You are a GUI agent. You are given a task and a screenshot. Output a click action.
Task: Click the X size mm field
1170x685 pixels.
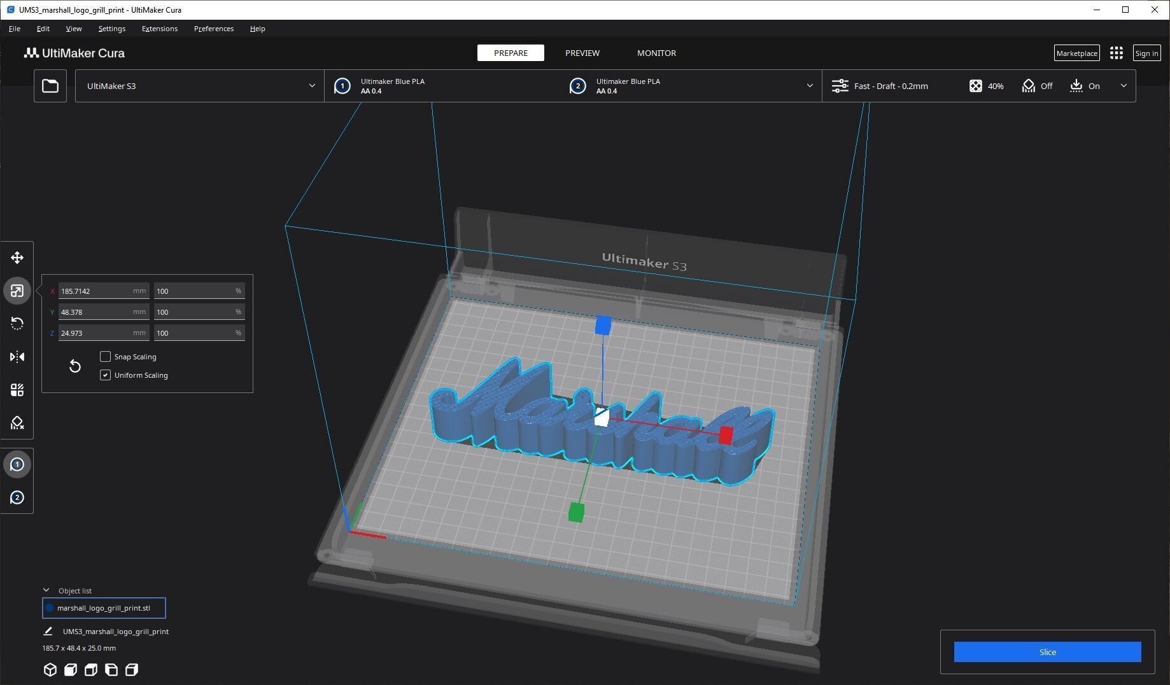click(104, 291)
